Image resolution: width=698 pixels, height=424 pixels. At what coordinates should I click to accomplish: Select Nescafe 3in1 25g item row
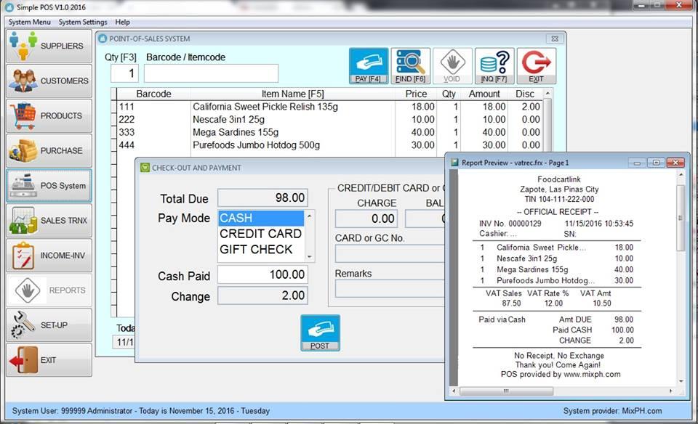329,120
